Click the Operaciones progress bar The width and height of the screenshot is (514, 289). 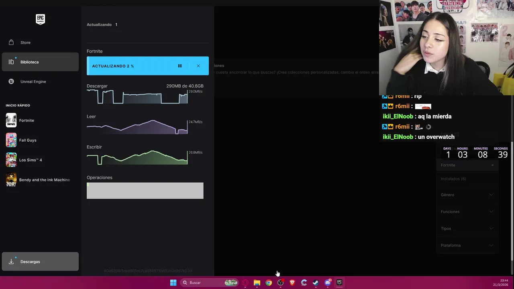145,191
